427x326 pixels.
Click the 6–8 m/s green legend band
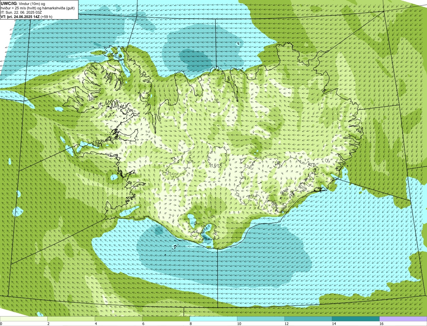pyautogui.click(x=166, y=319)
